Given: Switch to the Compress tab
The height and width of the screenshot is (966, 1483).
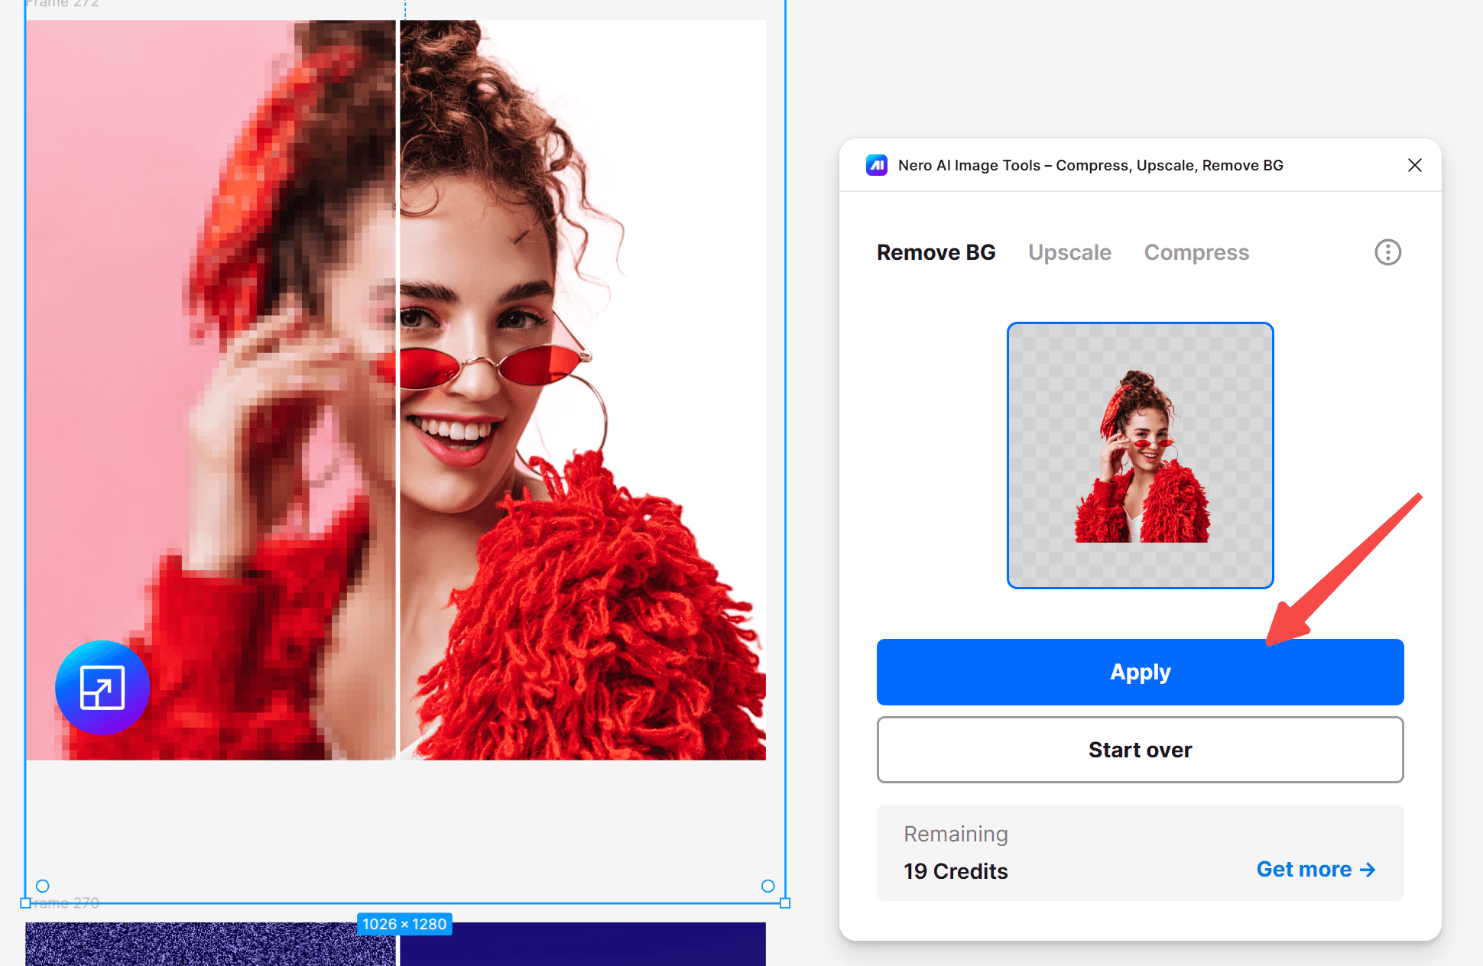Looking at the screenshot, I should pyautogui.click(x=1196, y=252).
